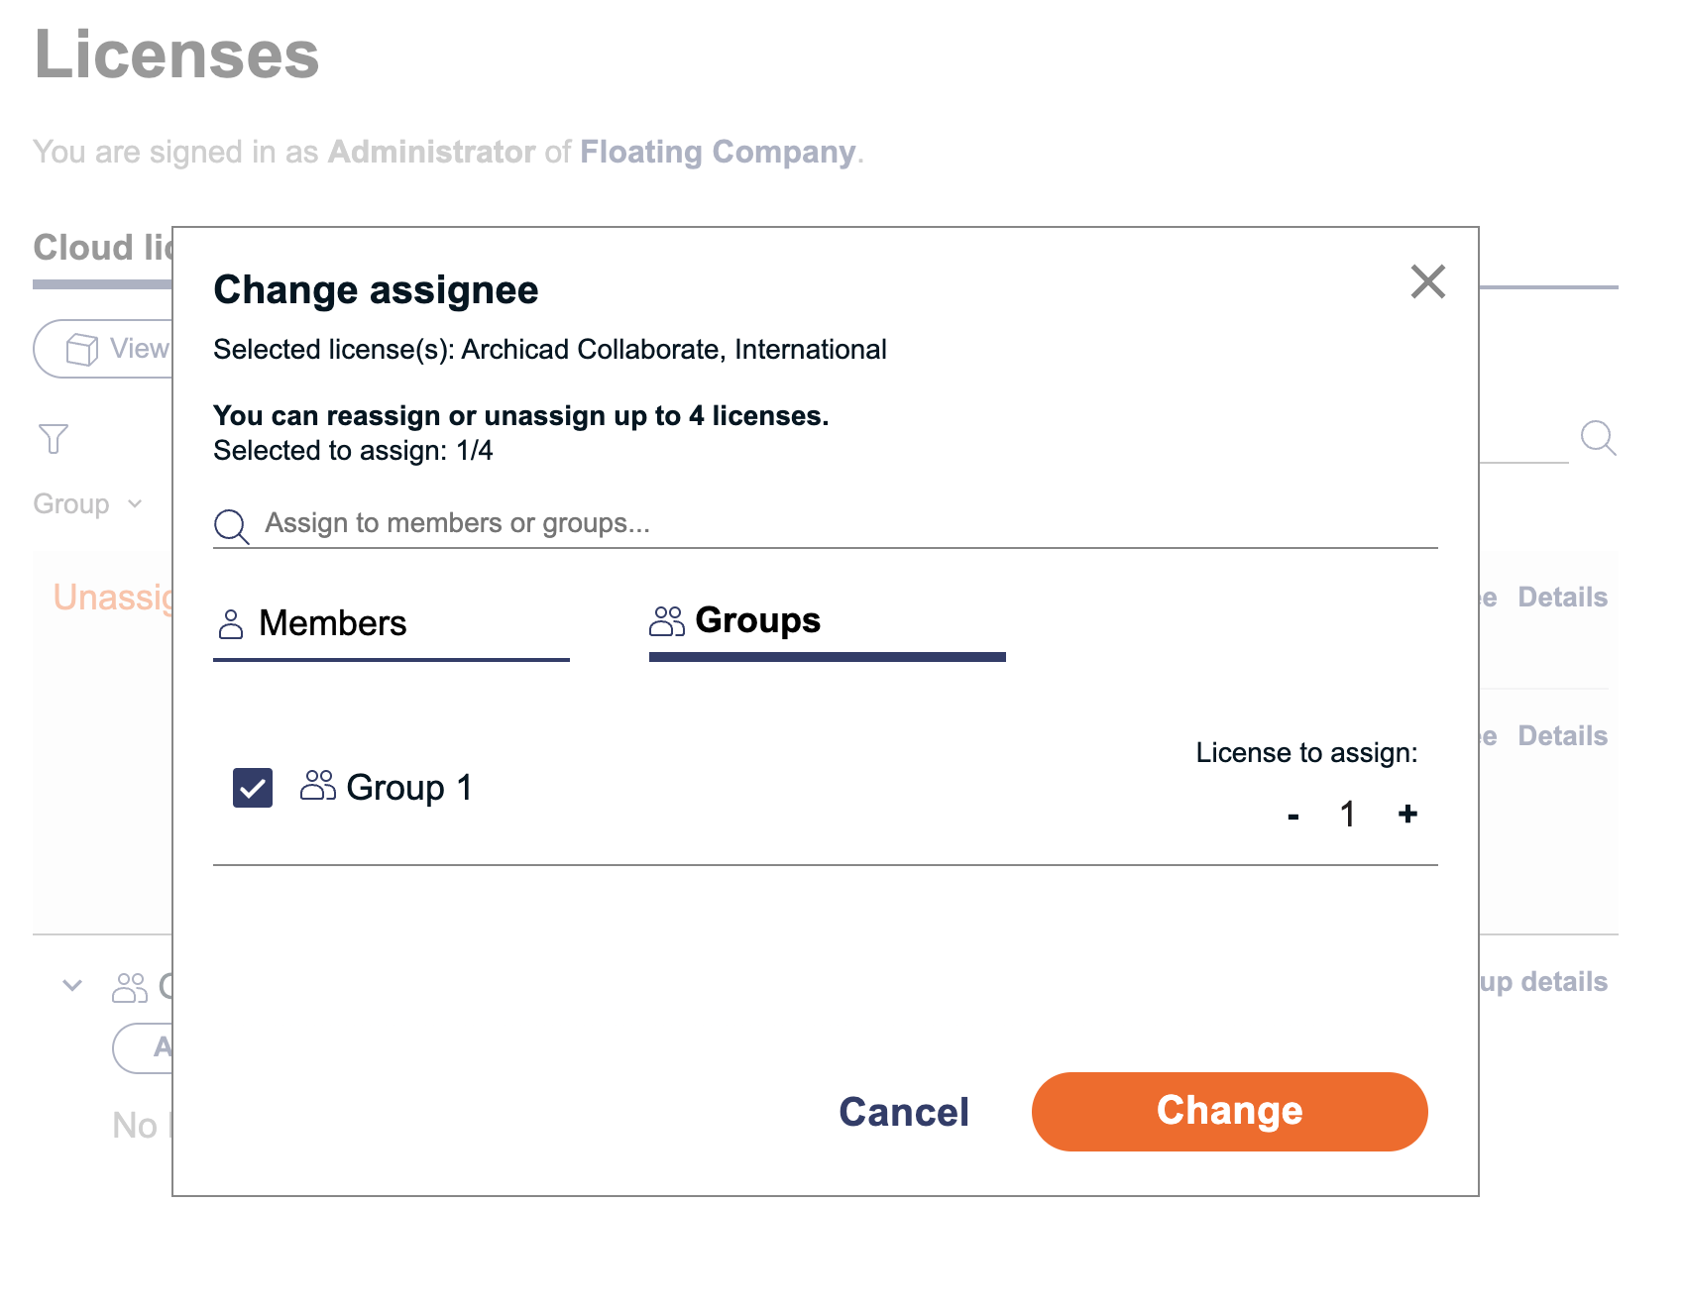Decrease license count with minus button
The image size is (1685, 1314).
coord(1292,816)
